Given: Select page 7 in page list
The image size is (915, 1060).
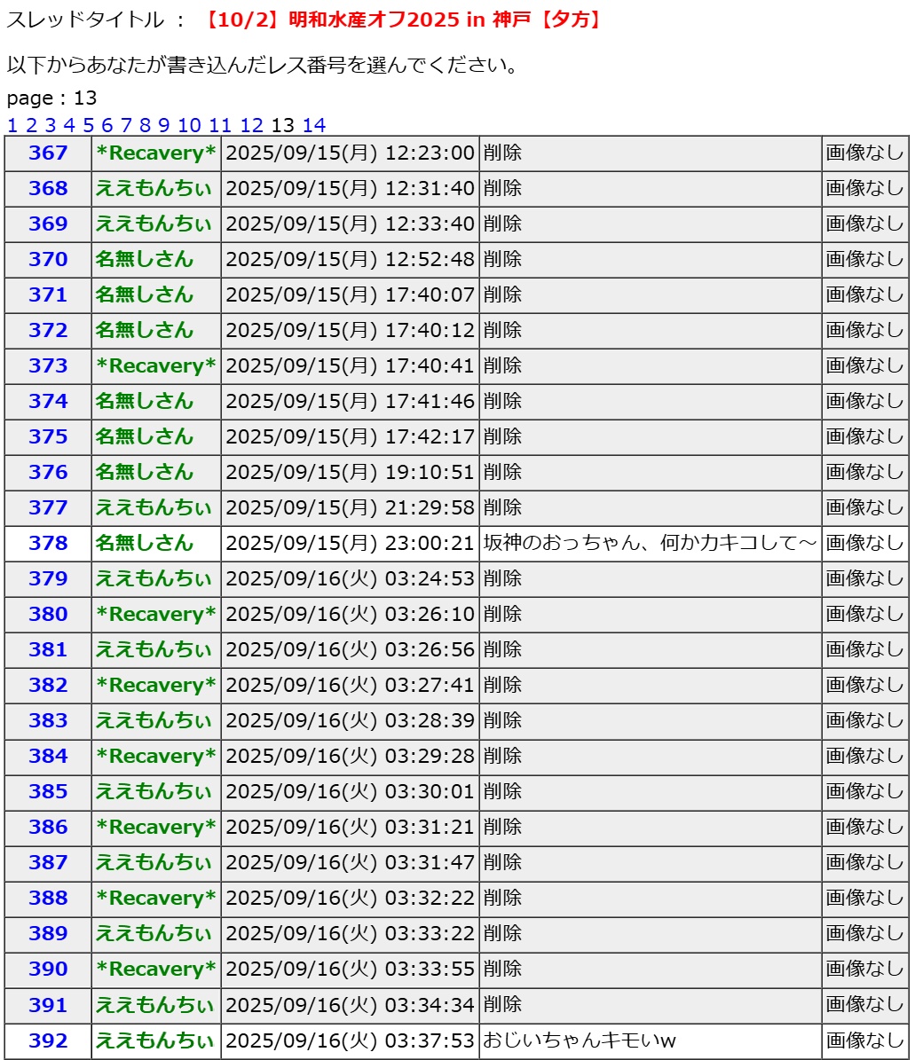Looking at the screenshot, I should coord(126,125).
